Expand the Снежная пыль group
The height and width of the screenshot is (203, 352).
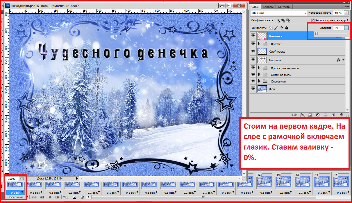click(259, 74)
